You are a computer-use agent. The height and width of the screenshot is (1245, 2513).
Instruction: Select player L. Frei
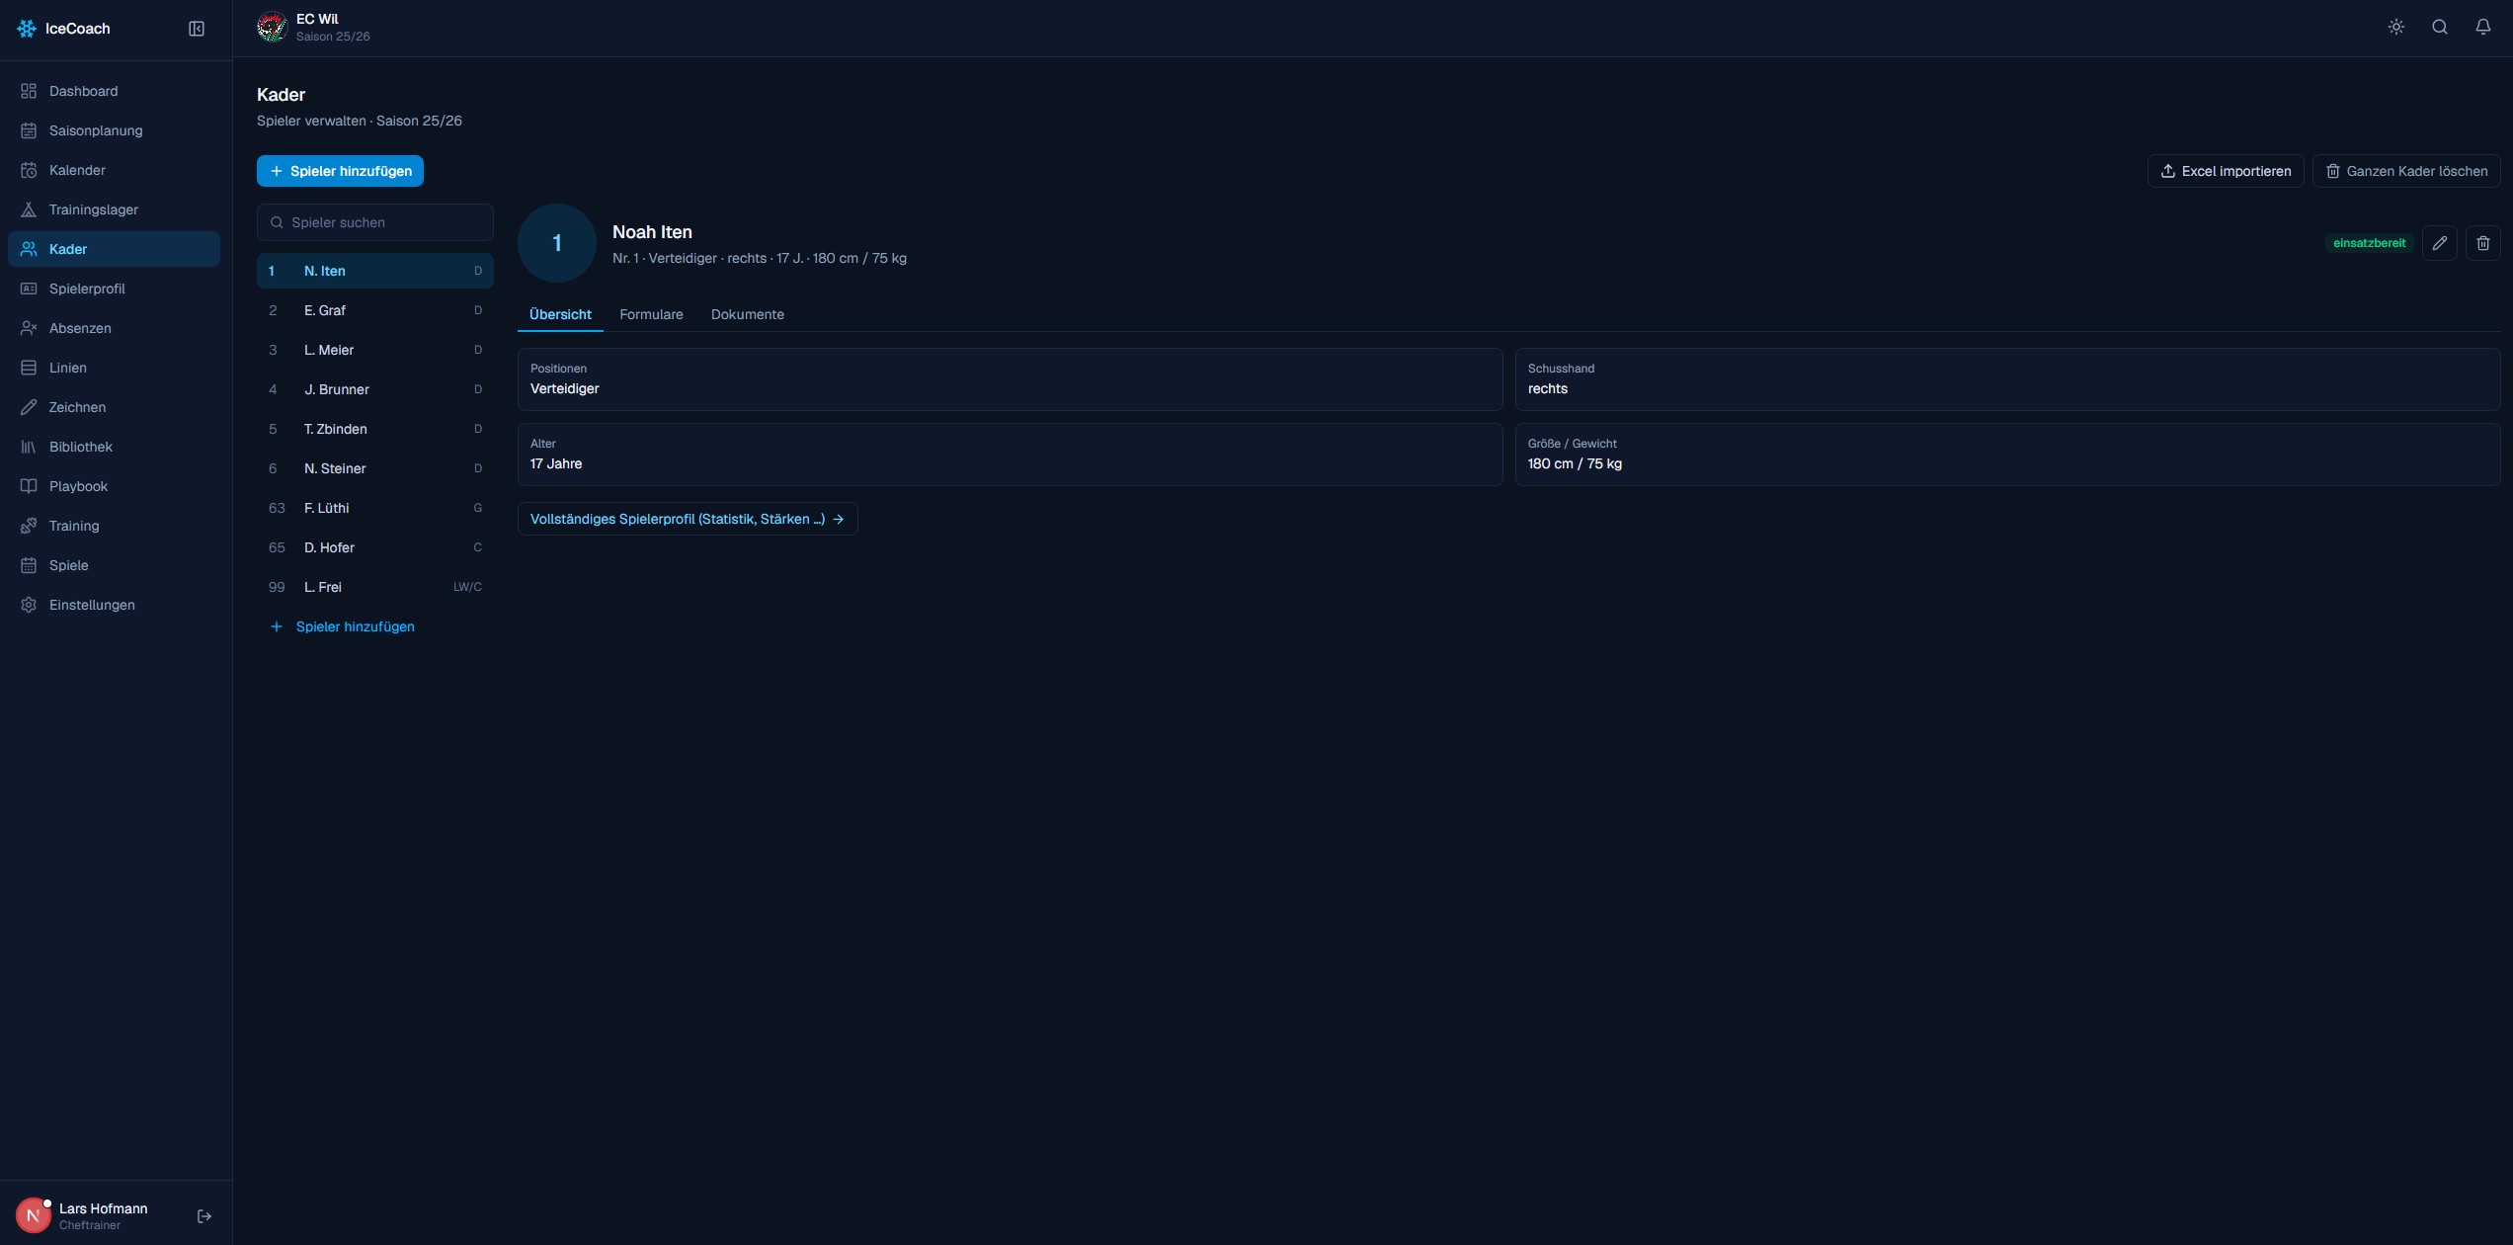pos(375,587)
